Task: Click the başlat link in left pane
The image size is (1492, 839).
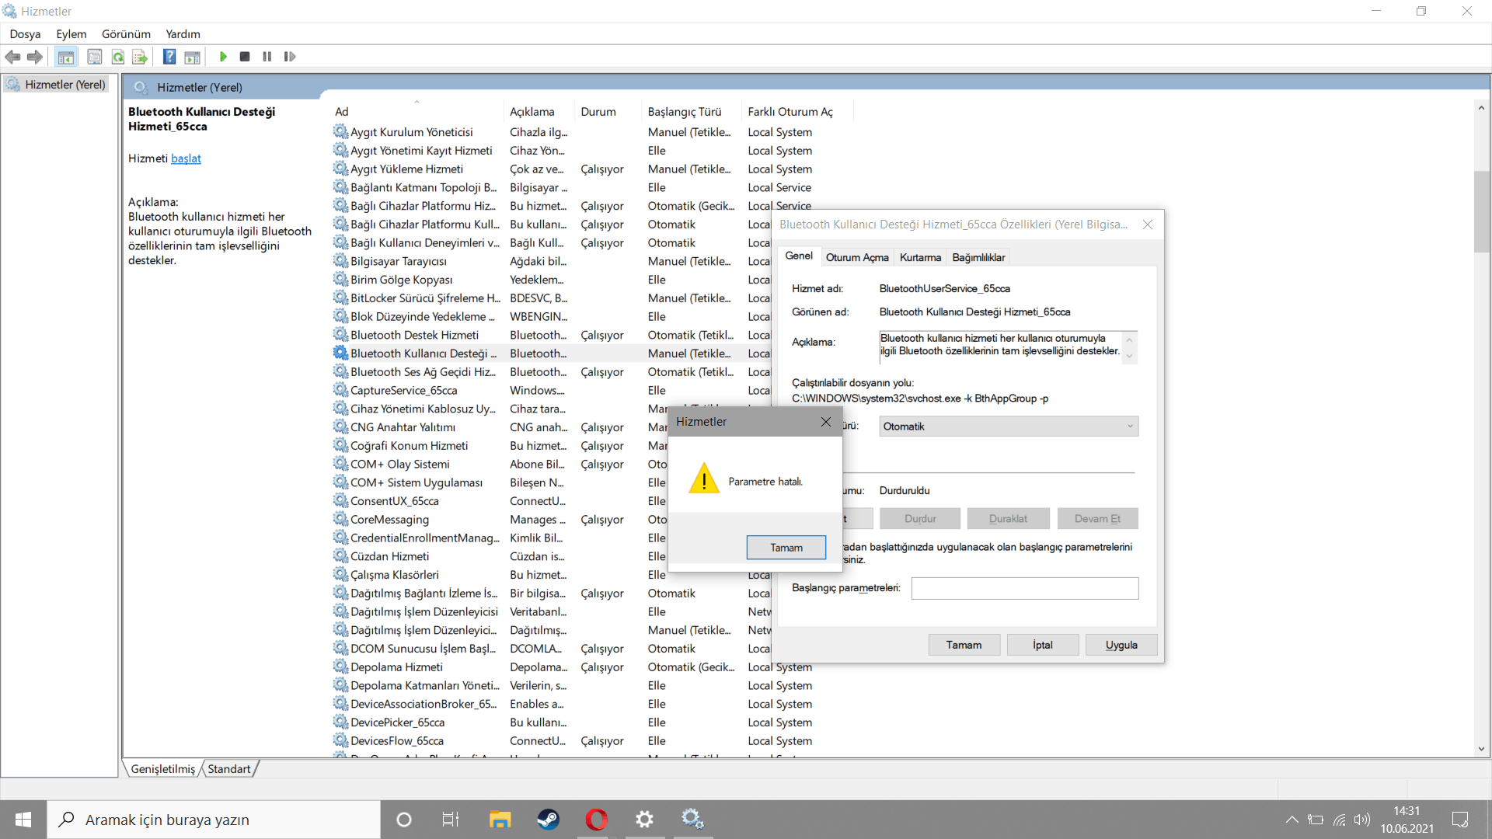Action: click(x=186, y=158)
